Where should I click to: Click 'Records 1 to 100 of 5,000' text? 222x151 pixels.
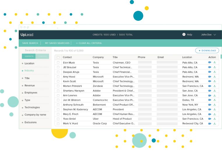click(x=69, y=51)
